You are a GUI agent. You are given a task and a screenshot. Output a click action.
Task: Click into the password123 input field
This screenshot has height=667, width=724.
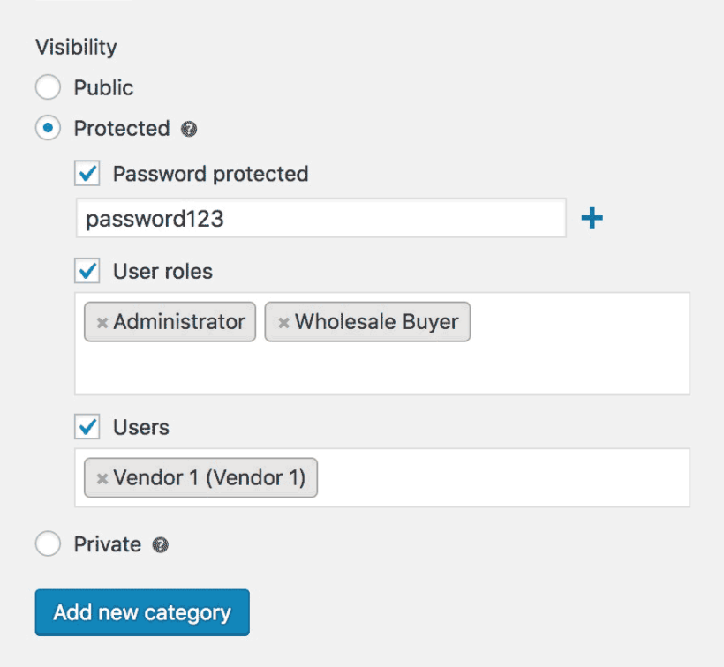[321, 218]
